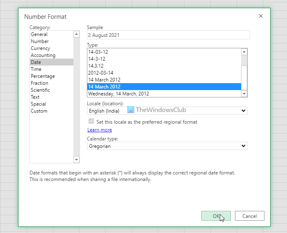Choose the Accounting category
This screenshot has width=287, height=233.
pos(51,55)
